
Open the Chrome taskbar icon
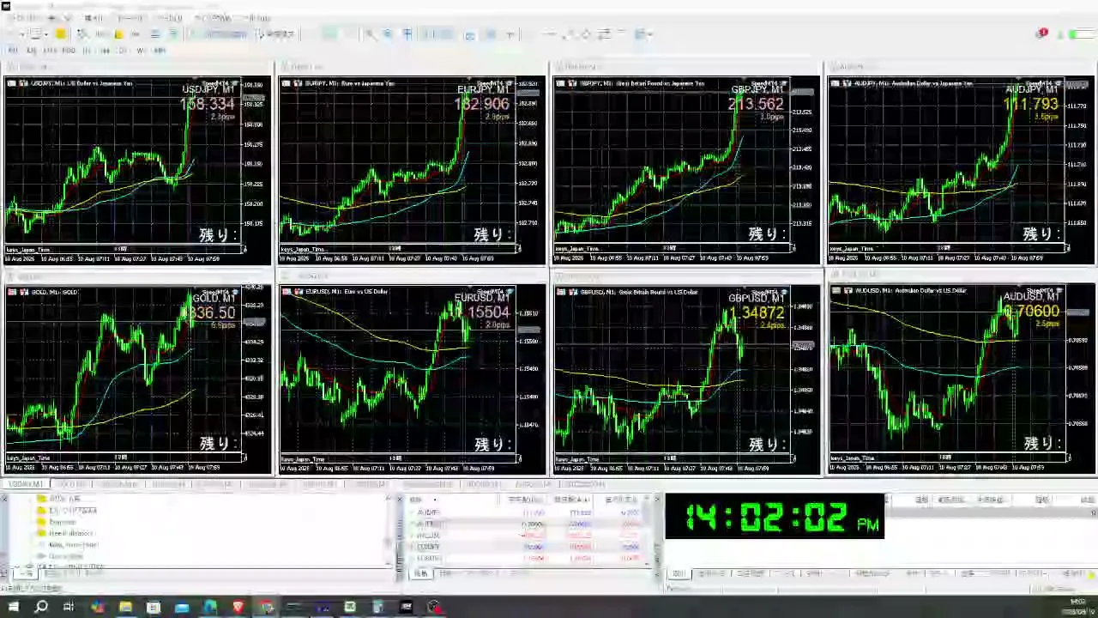coord(267,607)
